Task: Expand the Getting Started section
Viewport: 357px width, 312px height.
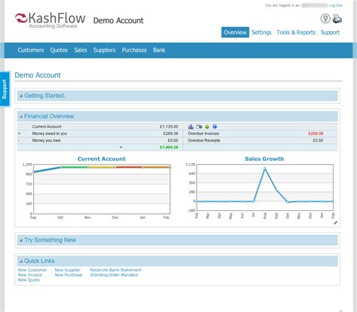Action: 21,96
